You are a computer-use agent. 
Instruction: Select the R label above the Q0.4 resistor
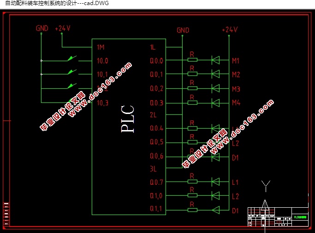pos(192,123)
